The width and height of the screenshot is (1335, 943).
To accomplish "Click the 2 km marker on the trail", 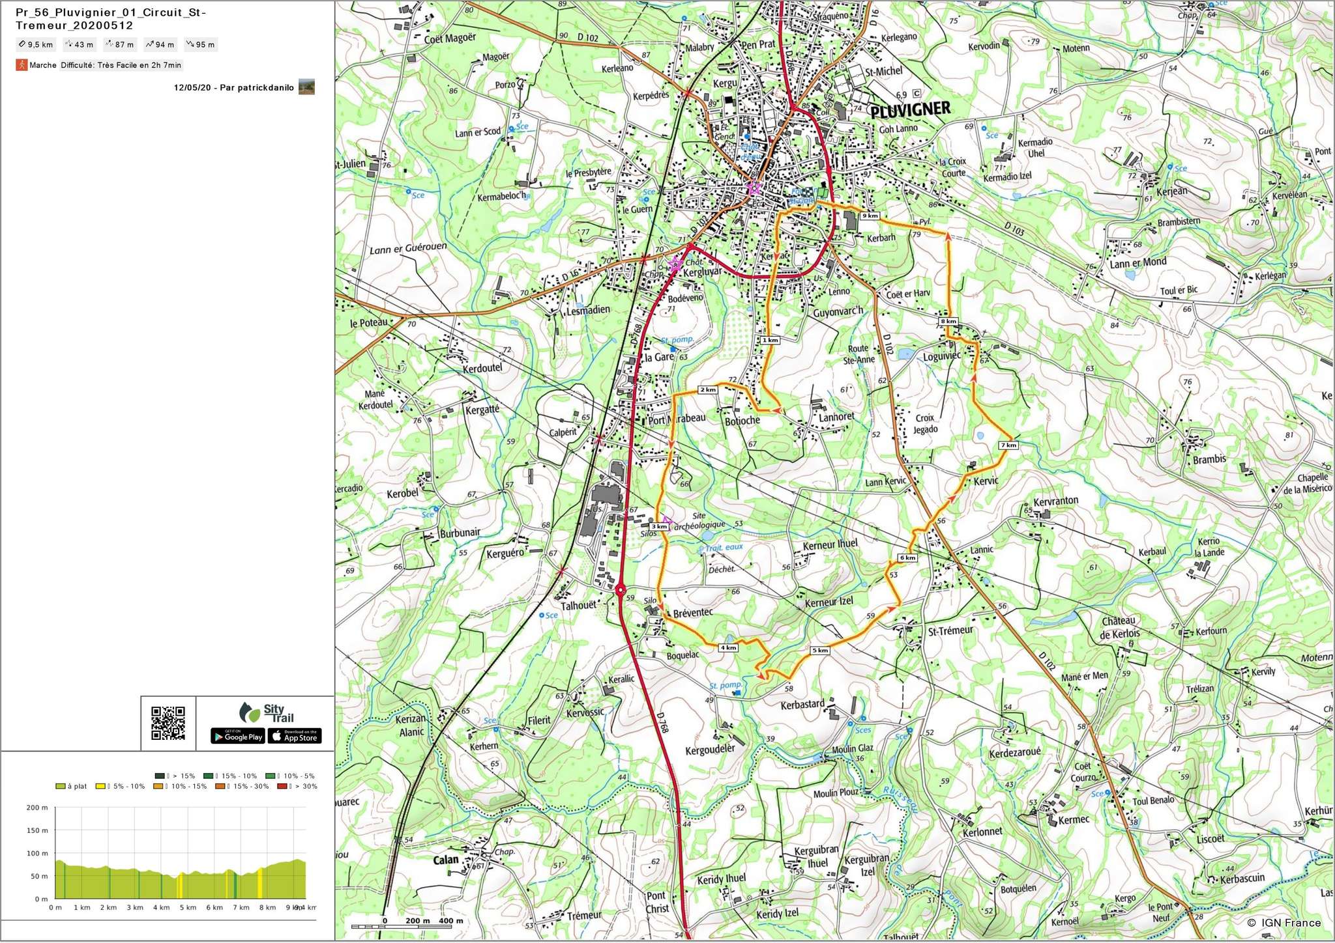I will point(707,390).
